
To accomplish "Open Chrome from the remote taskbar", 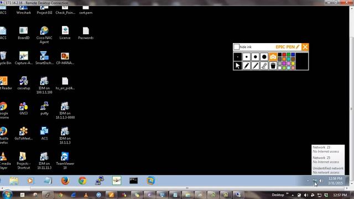I will click(x=82, y=181).
